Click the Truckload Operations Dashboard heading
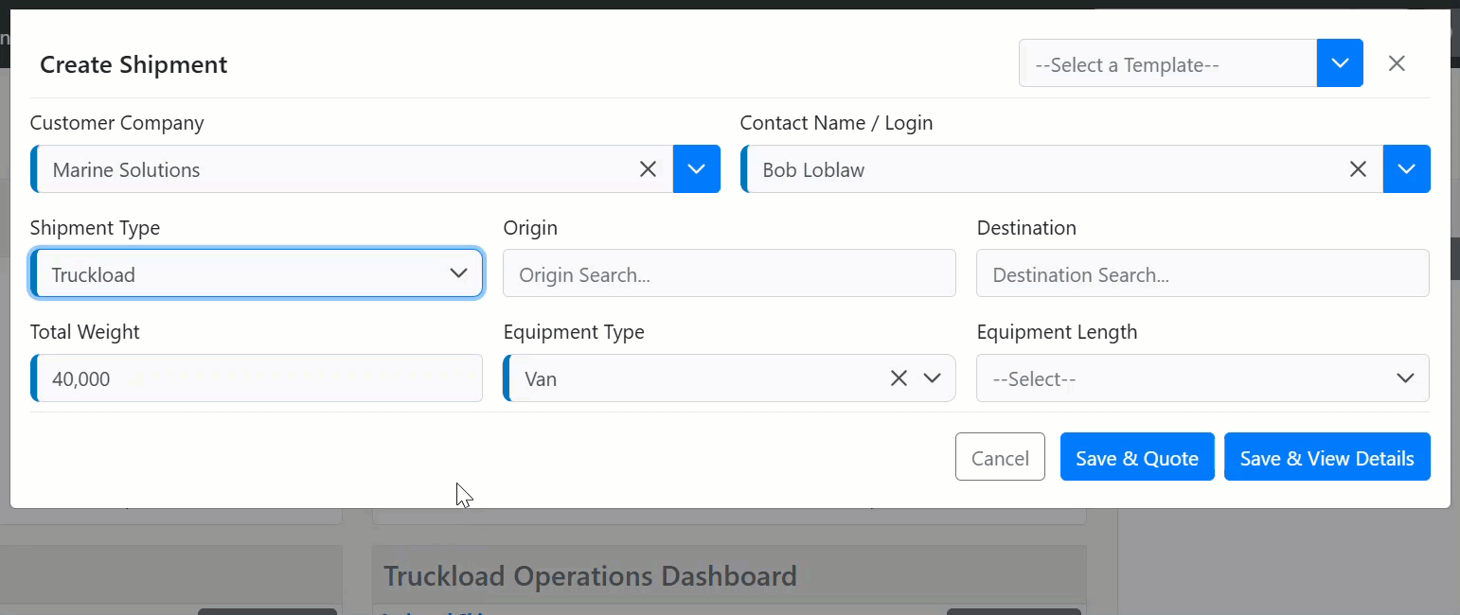Screen dimensions: 1460x615 [x=590, y=575]
